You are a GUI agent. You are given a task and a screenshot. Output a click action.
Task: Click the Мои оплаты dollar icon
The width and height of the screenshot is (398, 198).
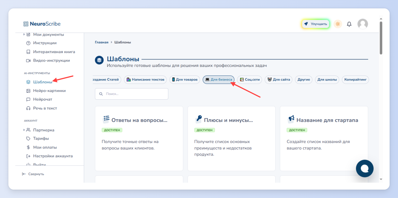(x=28, y=147)
